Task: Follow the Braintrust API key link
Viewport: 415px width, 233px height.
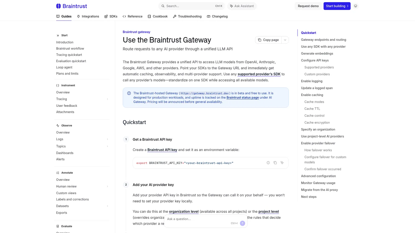Action: tap(162, 150)
